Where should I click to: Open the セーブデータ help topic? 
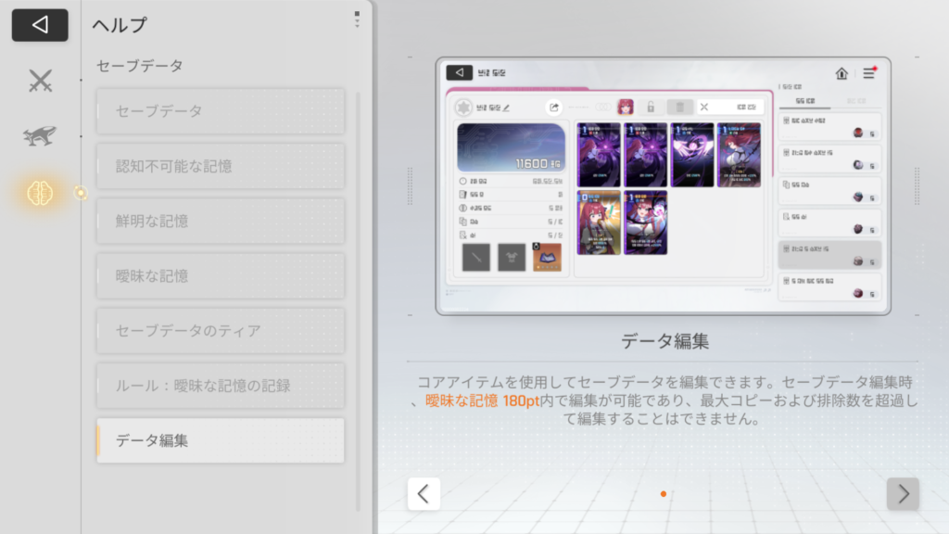pos(221,111)
